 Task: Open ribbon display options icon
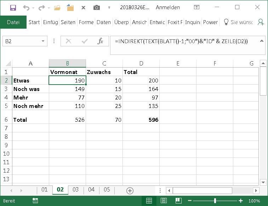point(196,7)
